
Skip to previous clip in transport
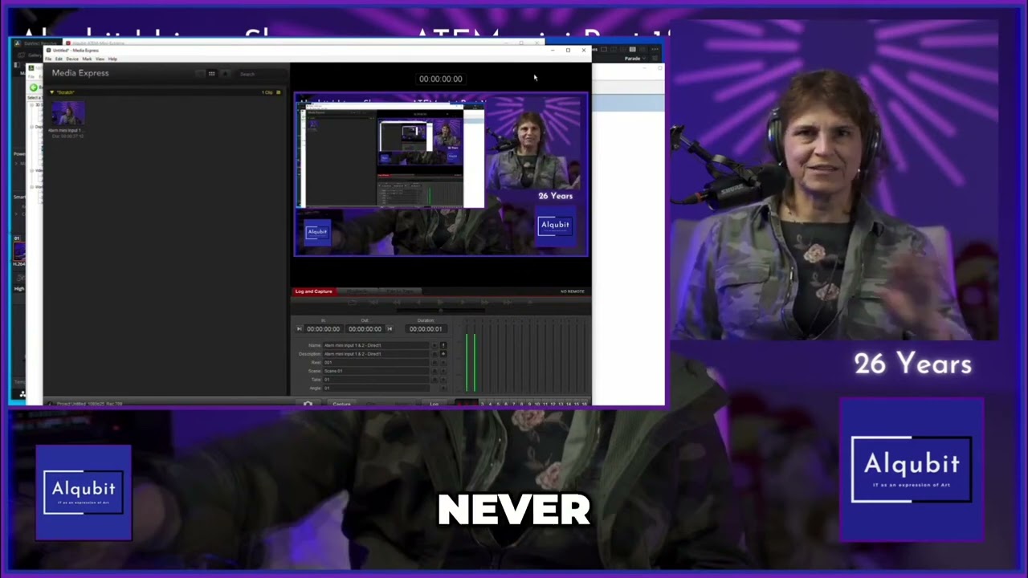[373, 302]
